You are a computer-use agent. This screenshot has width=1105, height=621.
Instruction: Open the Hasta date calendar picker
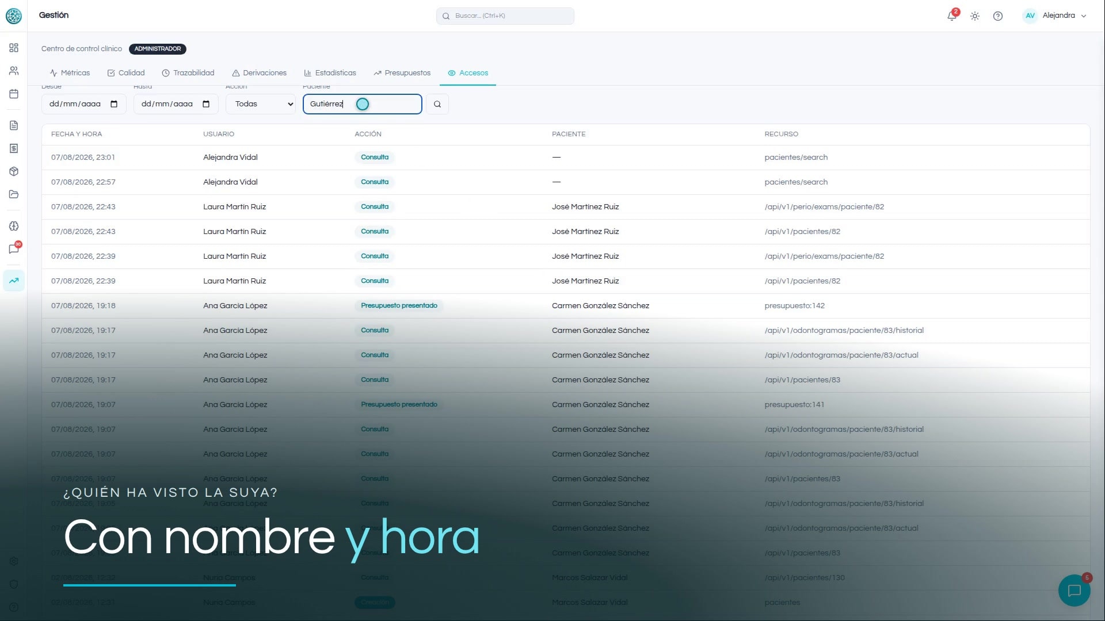[206, 104]
